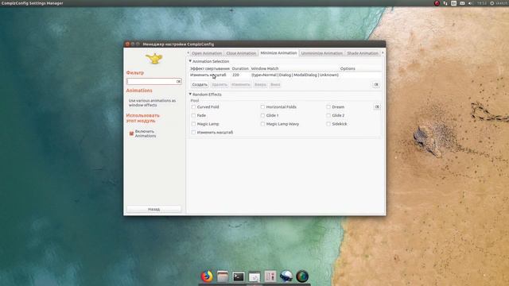The height and width of the screenshot is (286, 509).
Task: Click the golden lamp Animations plugin icon
Action: tap(153, 59)
